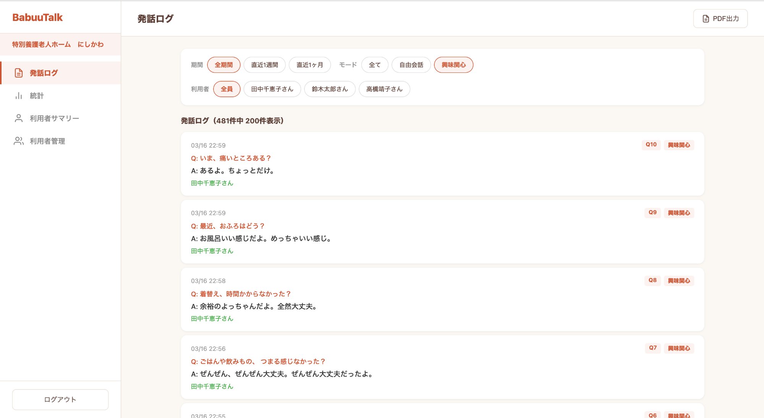Click the BabuuTalk logo
764x418 pixels.
click(x=37, y=18)
